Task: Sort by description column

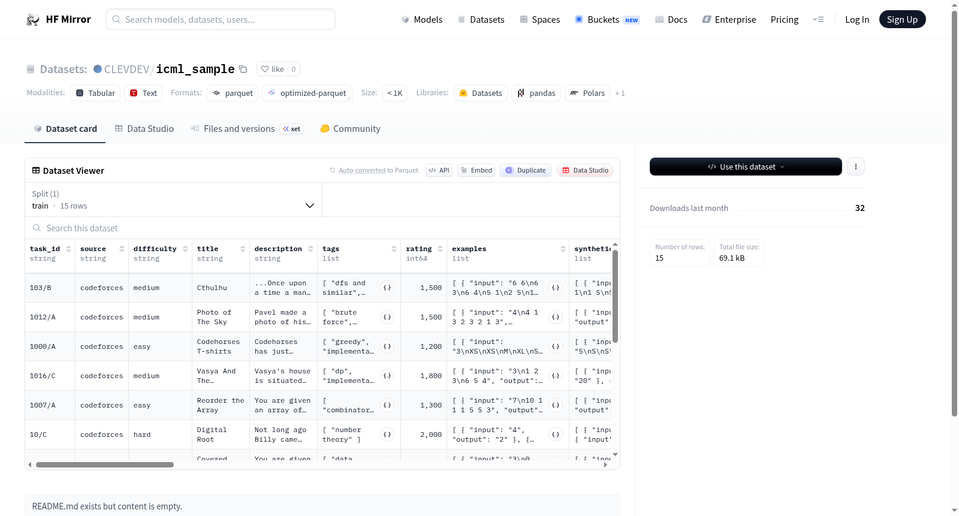Action: [x=310, y=249]
